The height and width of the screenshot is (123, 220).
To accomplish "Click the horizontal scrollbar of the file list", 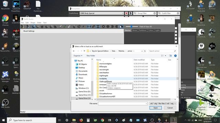I will pyautogui.click(x=133, y=99).
